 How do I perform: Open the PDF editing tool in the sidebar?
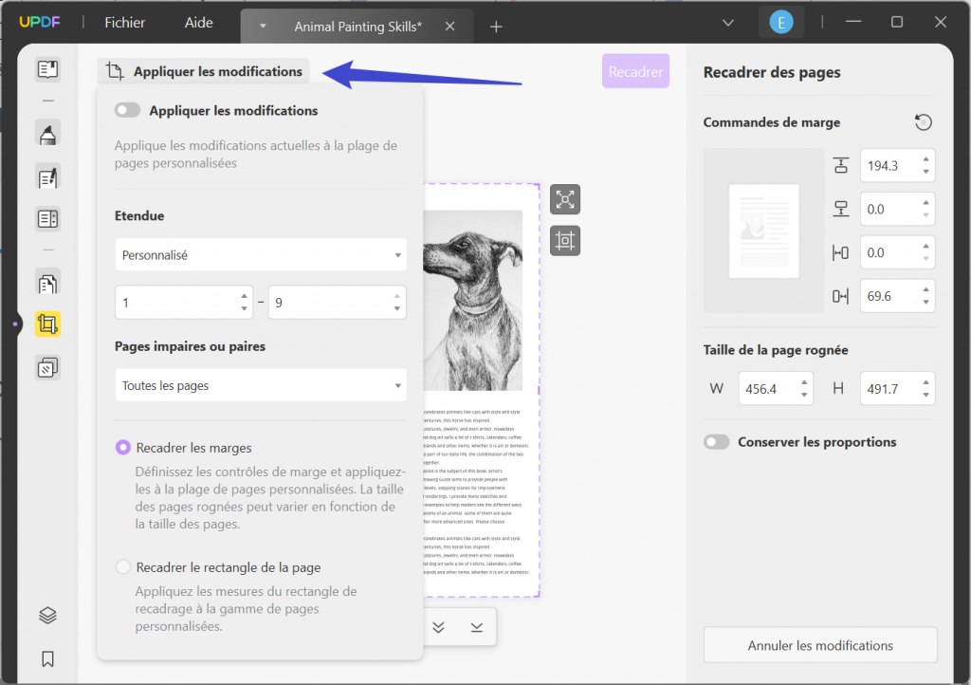(47, 176)
